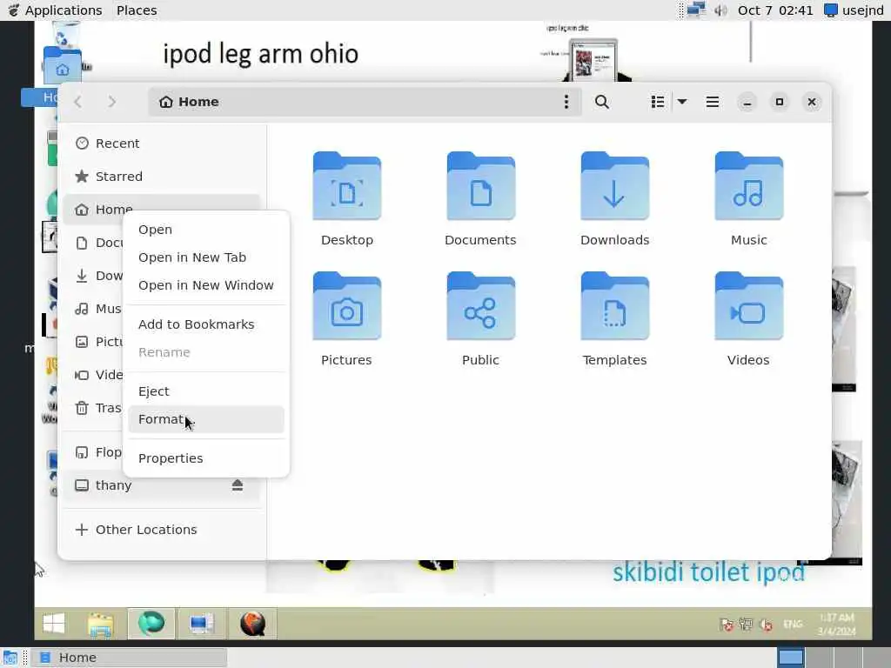The width and height of the screenshot is (891, 668).
Task: Switch to list view icon
Action: pos(658,102)
